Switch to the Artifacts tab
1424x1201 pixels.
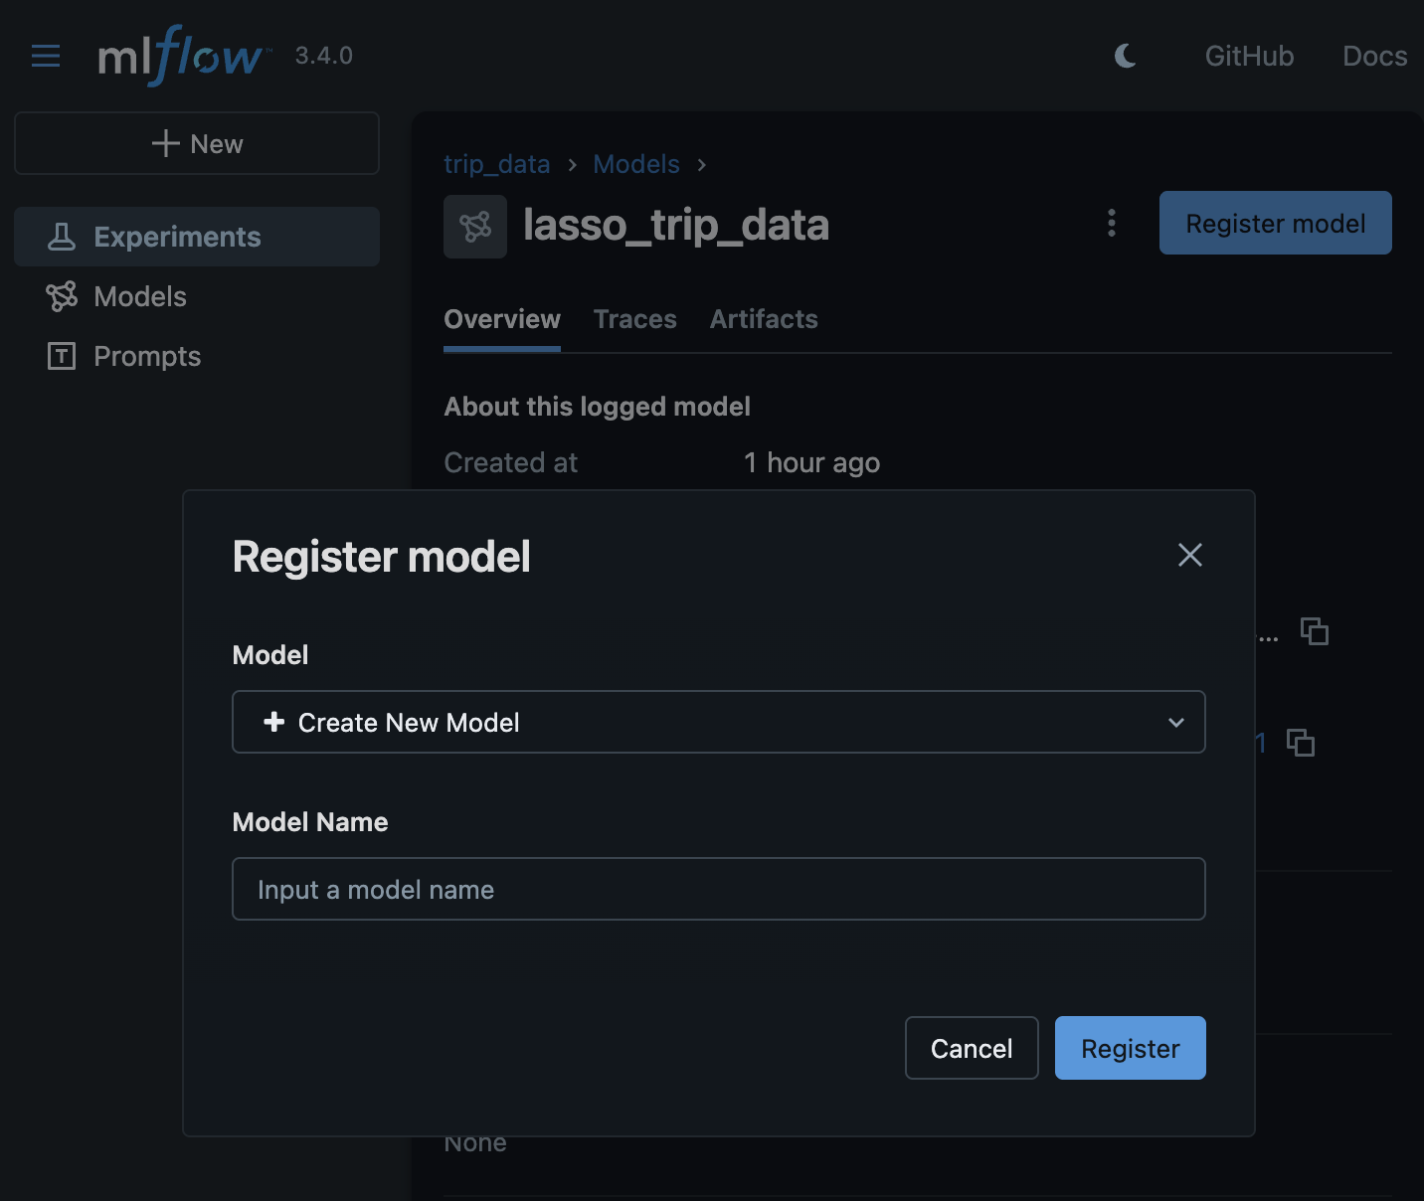764,319
